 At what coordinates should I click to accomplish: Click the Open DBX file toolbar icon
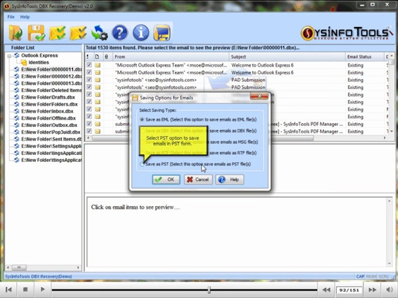[x=16, y=33]
